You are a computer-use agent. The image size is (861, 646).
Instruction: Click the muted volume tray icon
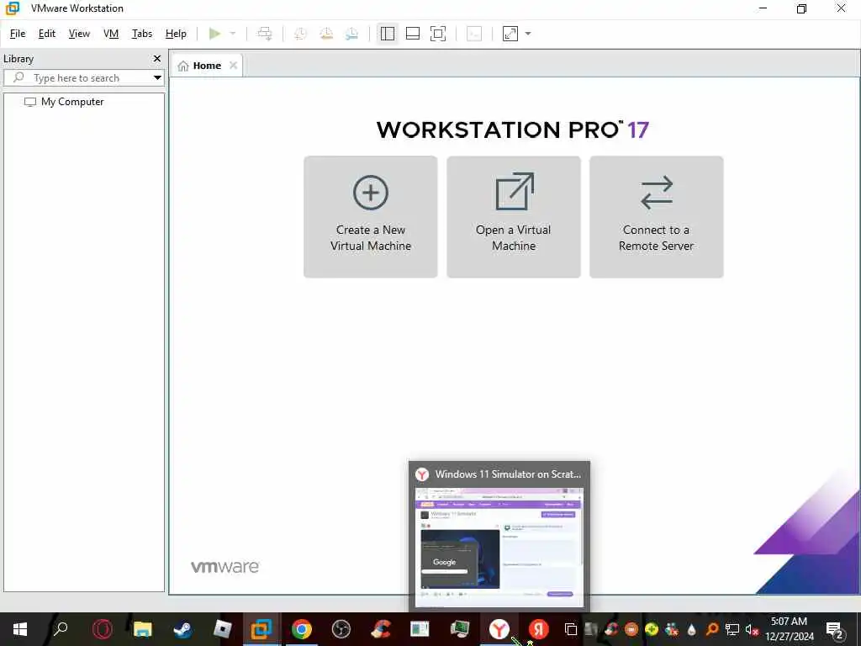coord(751,629)
